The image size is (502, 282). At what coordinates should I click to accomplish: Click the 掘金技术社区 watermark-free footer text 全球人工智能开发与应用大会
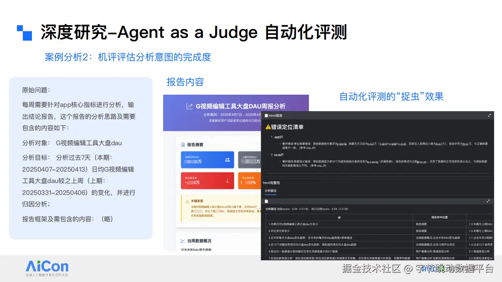coord(47,275)
